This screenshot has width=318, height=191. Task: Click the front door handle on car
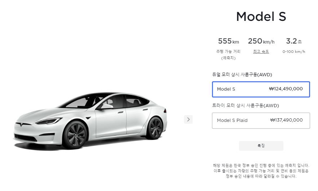(120, 112)
